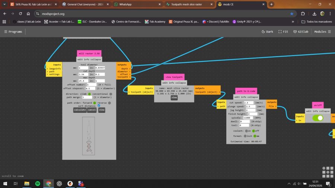Viewport: 335px width, 188px height.
Task: Open info of path to G-code module
Action: click(244, 97)
